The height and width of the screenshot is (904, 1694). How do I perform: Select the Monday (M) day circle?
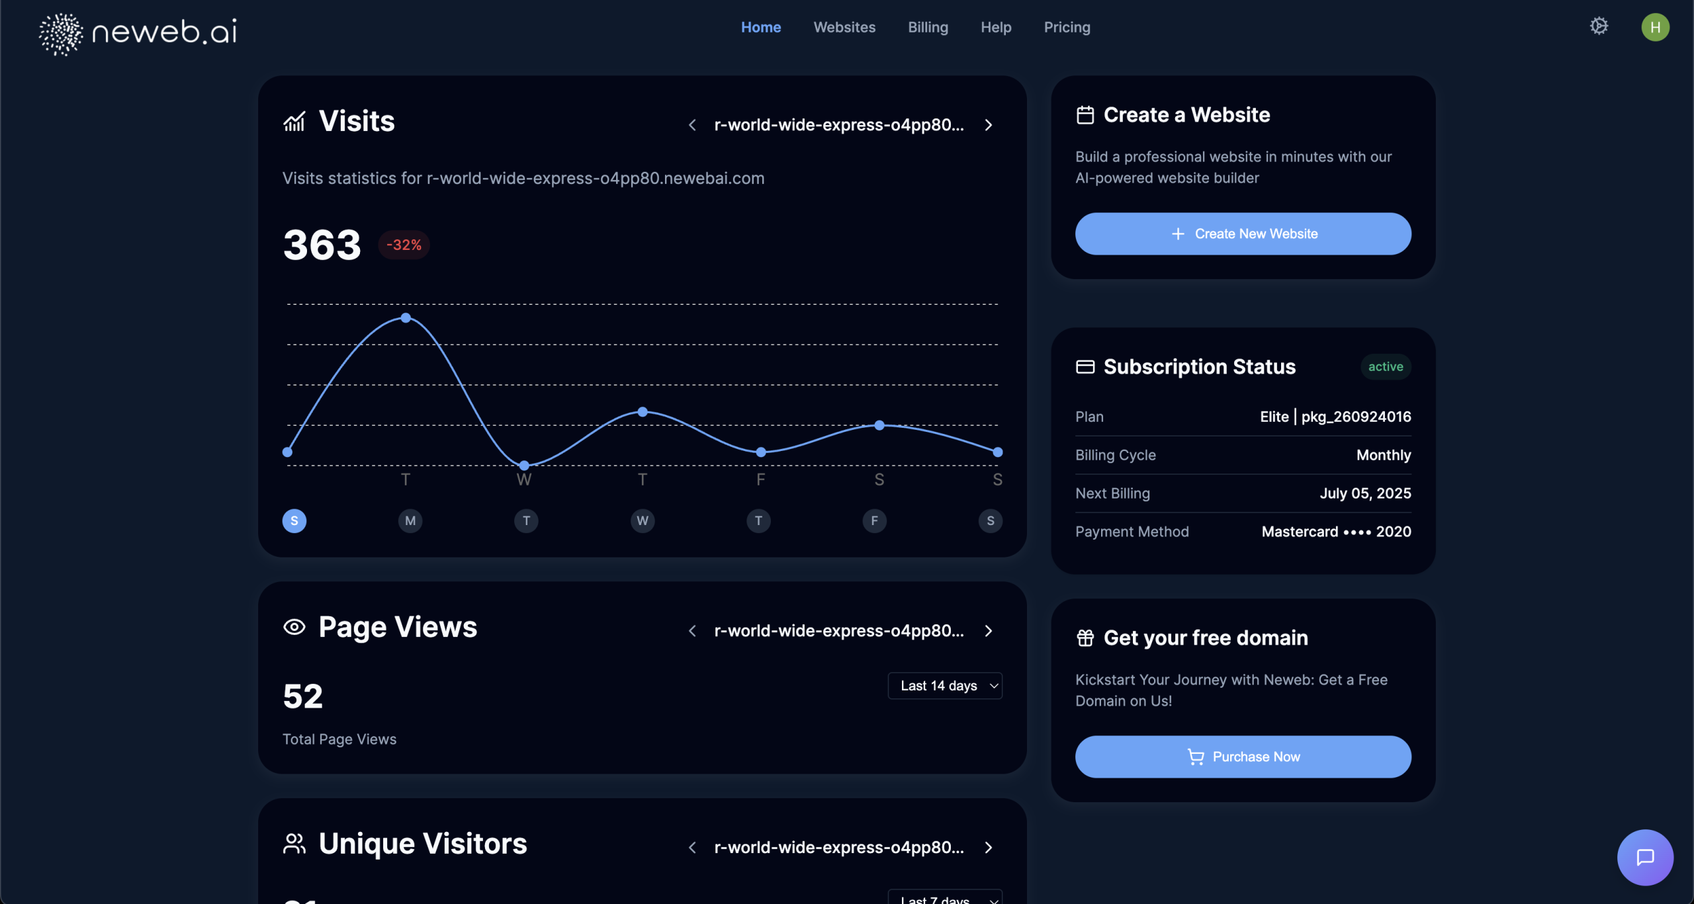coord(410,521)
